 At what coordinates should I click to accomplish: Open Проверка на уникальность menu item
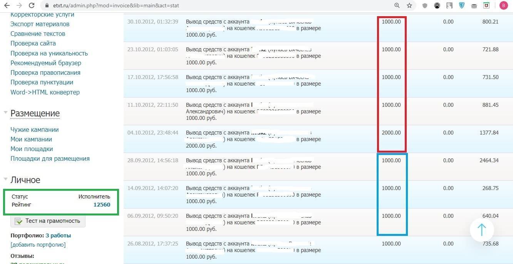coord(49,53)
